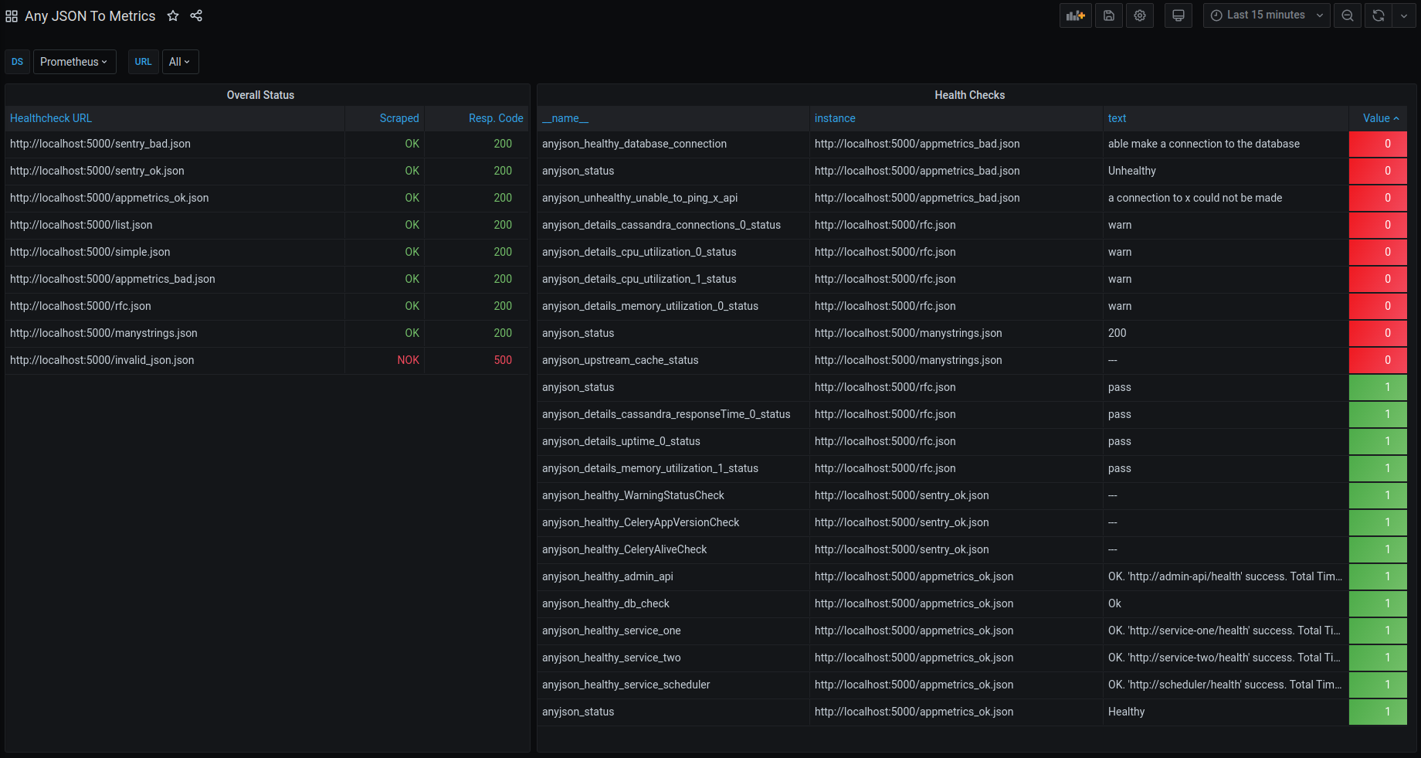Image resolution: width=1421 pixels, height=758 pixels.
Task: Cycle view mode with the monitor icon
Action: (x=1178, y=15)
